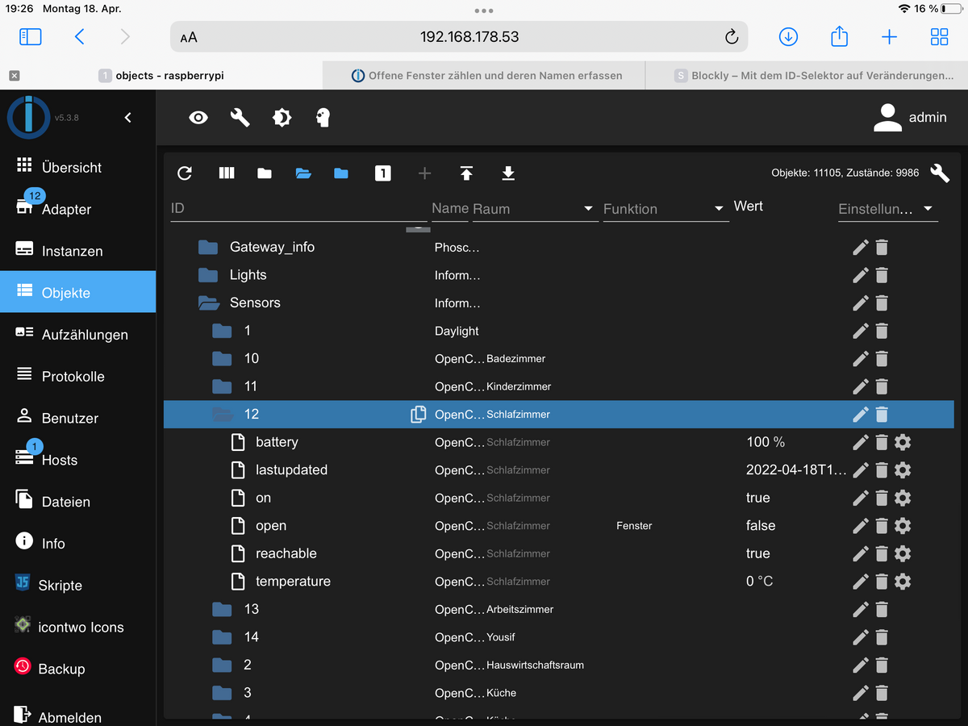Viewport: 968px width, 726px height.
Task: Open the column configuration icon
Action: pyautogui.click(x=227, y=173)
